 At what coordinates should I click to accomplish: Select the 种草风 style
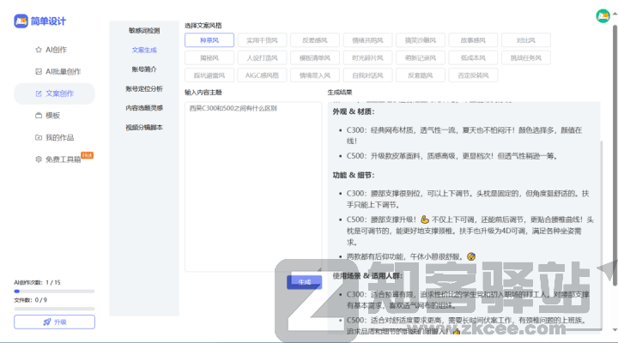click(209, 40)
